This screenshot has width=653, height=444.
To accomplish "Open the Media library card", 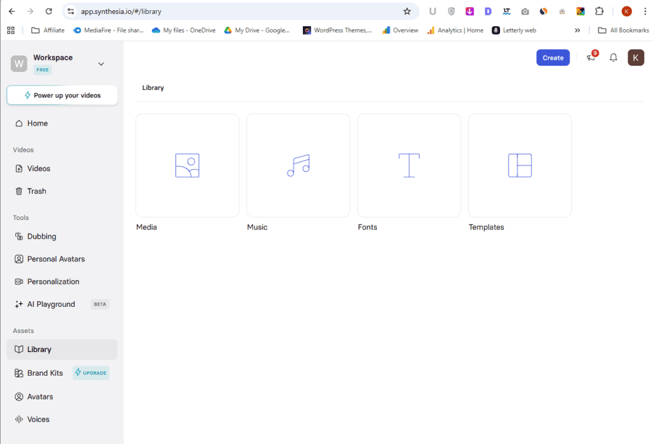I will (187, 165).
